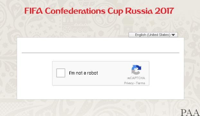This screenshot has height=116, width=200.
Task: Click the PAA watermark in the corner
Action: 190,112
